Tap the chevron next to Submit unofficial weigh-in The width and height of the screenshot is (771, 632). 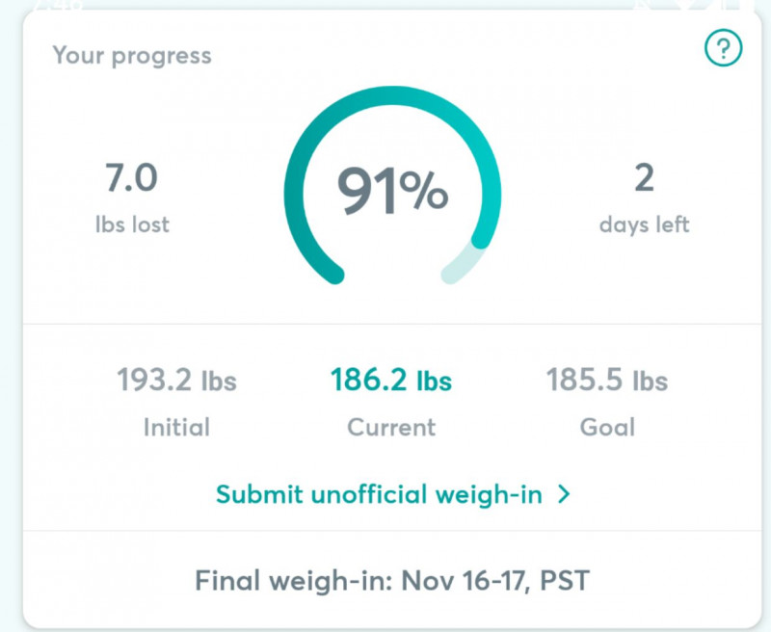(x=564, y=494)
